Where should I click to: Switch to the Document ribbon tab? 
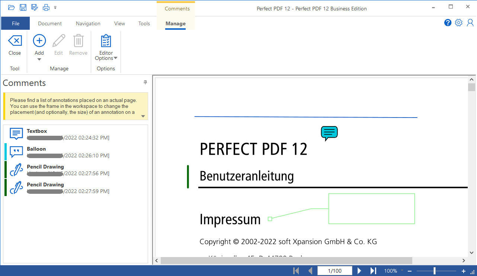coord(49,23)
